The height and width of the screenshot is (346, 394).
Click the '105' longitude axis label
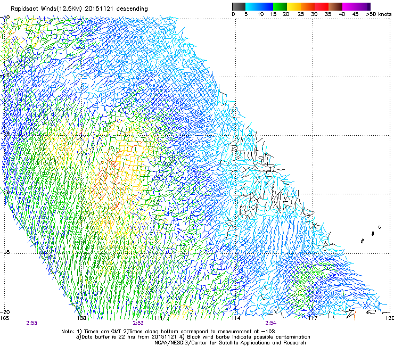tap(4, 318)
